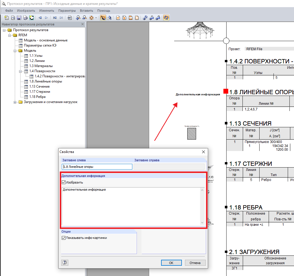This screenshot has width=294, height=276.
Task: Collapse the Протокол результатов root node
Action: pyautogui.click(x=4, y=30)
